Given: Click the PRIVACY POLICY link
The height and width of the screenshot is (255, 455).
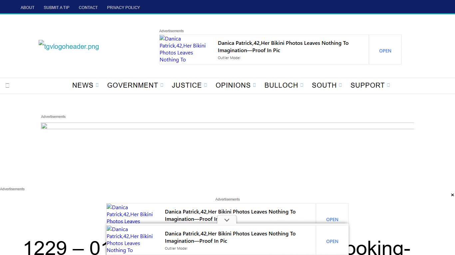Looking at the screenshot, I should [x=123, y=7].
